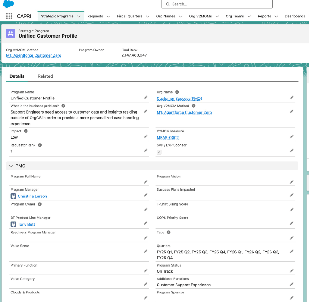309x302 pixels.
Task: Edit Primary Function pencil icon
Action: (x=146, y=270)
